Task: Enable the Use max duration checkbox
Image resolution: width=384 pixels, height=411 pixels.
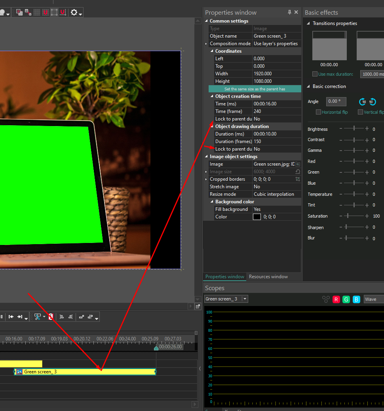Action: tap(315, 74)
